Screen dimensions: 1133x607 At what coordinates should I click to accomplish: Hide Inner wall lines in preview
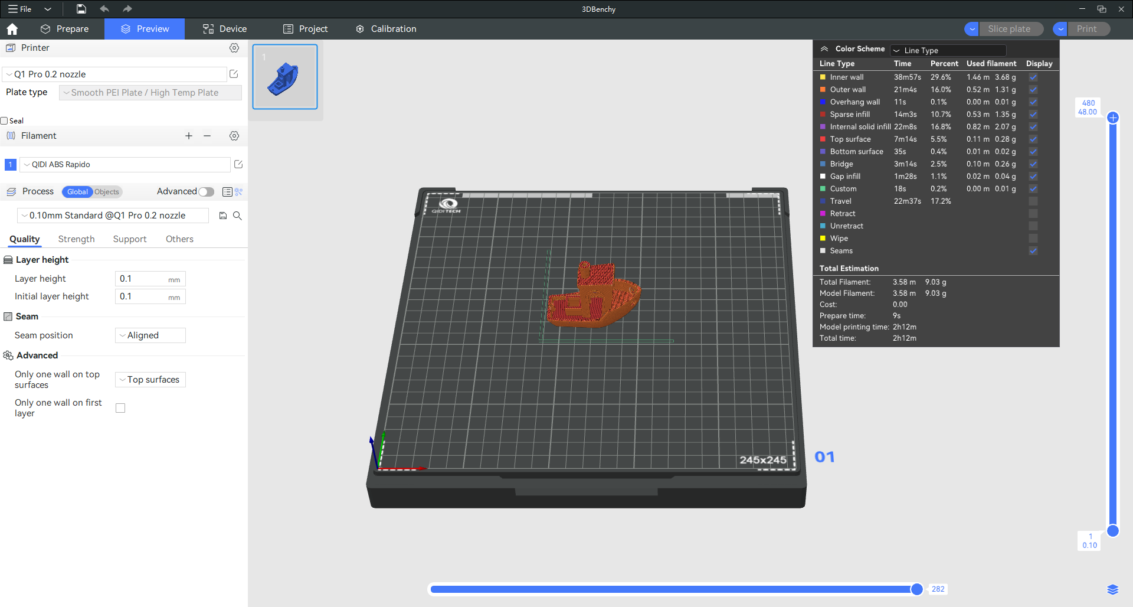(1033, 77)
